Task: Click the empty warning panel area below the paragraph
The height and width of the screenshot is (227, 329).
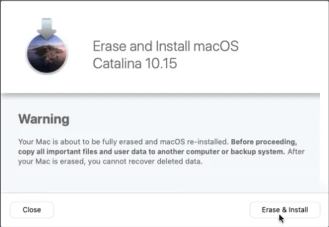Action: (x=161, y=179)
